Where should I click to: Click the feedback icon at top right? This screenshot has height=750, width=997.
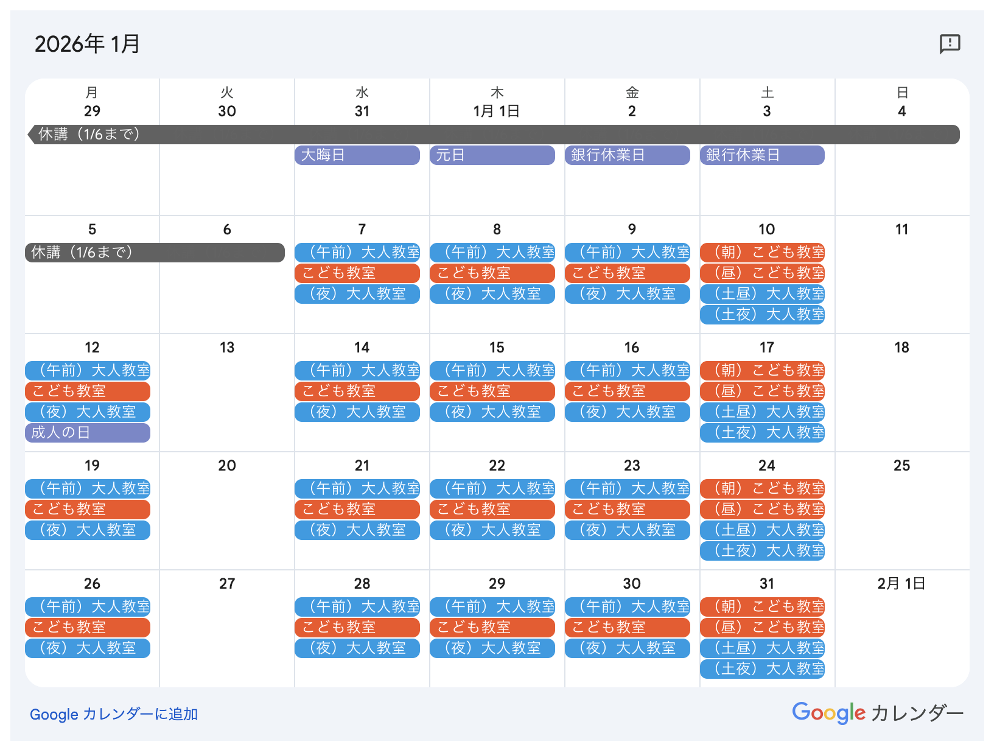950,44
